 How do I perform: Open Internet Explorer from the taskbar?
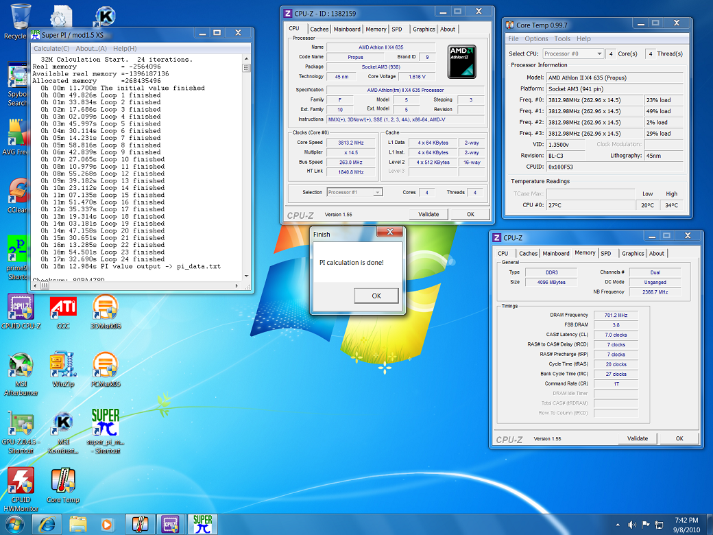click(x=47, y=525)
